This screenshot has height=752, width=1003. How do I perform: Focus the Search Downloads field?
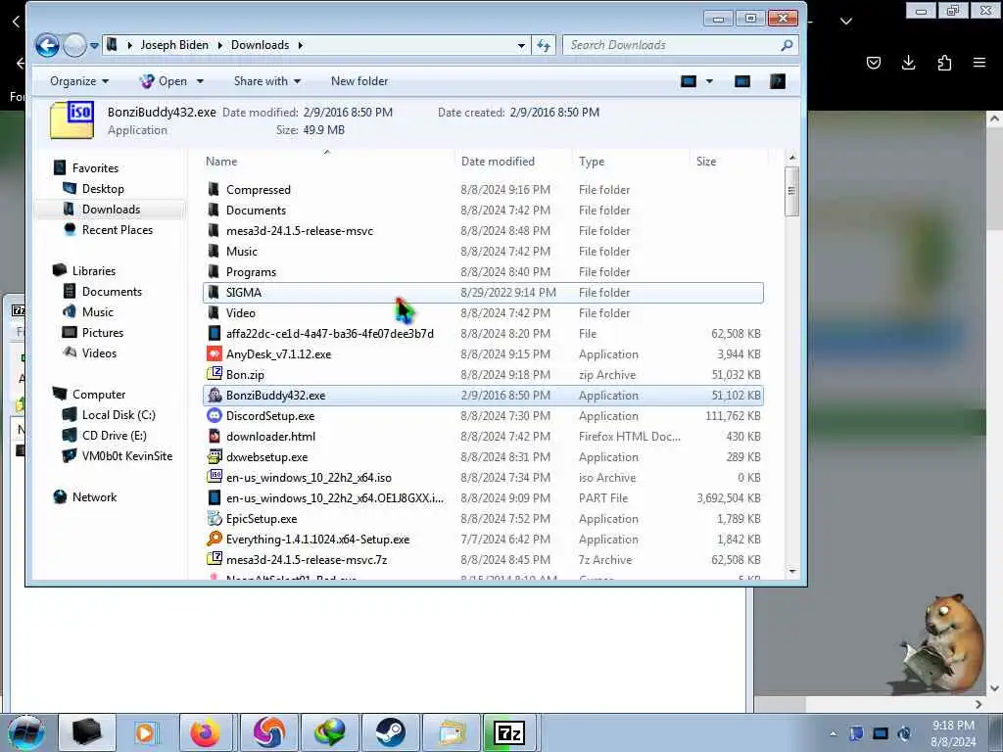point(681,45)
